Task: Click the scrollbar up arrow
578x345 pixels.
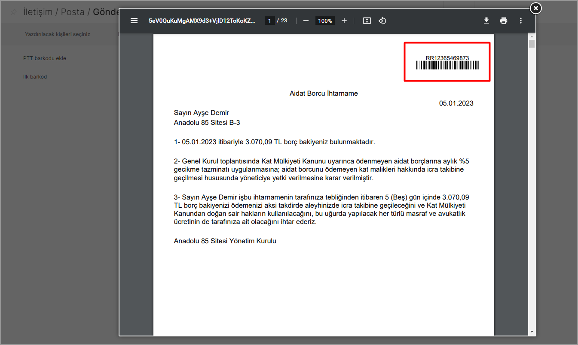Action: point(532,36)
